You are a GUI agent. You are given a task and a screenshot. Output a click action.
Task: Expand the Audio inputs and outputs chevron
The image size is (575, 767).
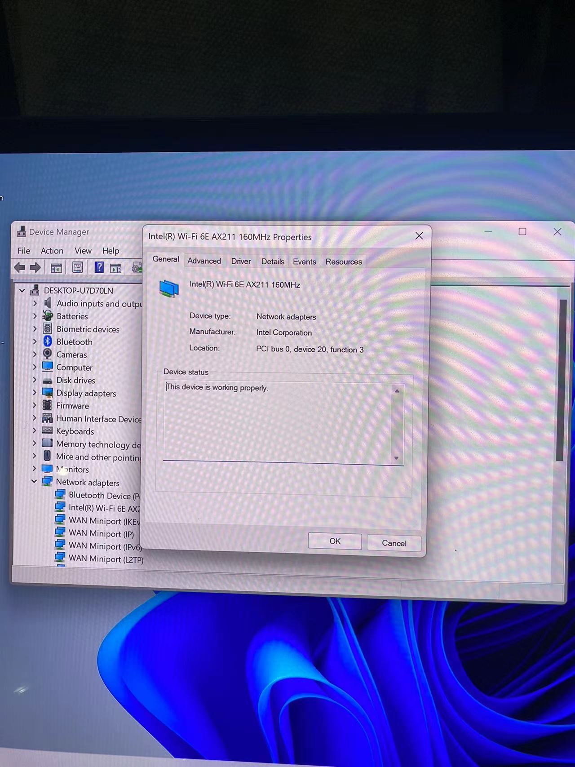(x=35, y=303)
